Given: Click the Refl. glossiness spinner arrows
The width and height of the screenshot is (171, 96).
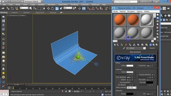Looking at the screenshot, I should pos(133,77).
